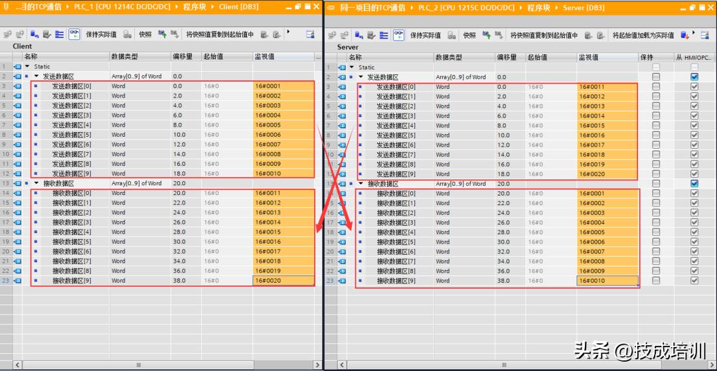
Task: Click blue database load icon in Server toolbar
Action: tap(685, 35)
